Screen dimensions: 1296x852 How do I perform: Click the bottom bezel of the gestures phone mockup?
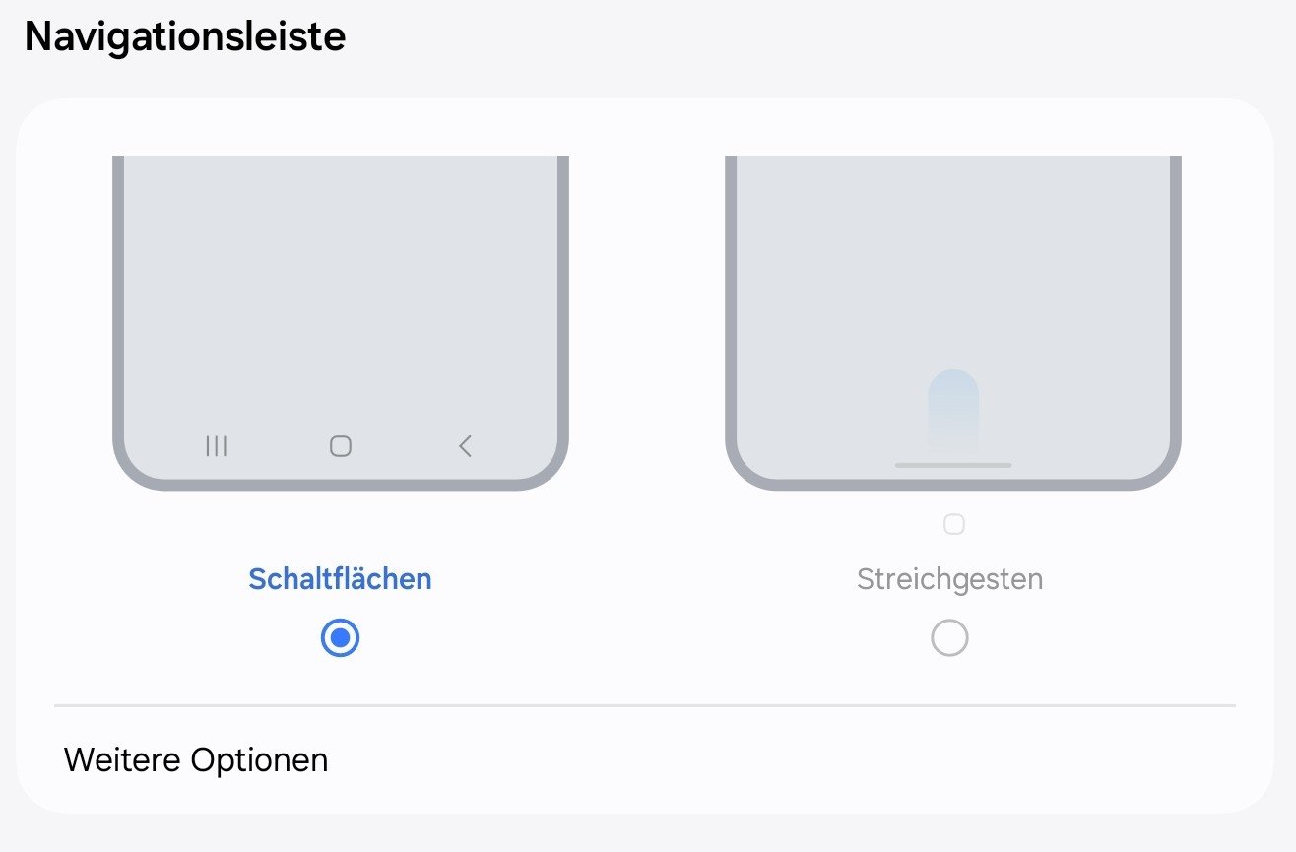pyautogui.click(x=953, y=485)
